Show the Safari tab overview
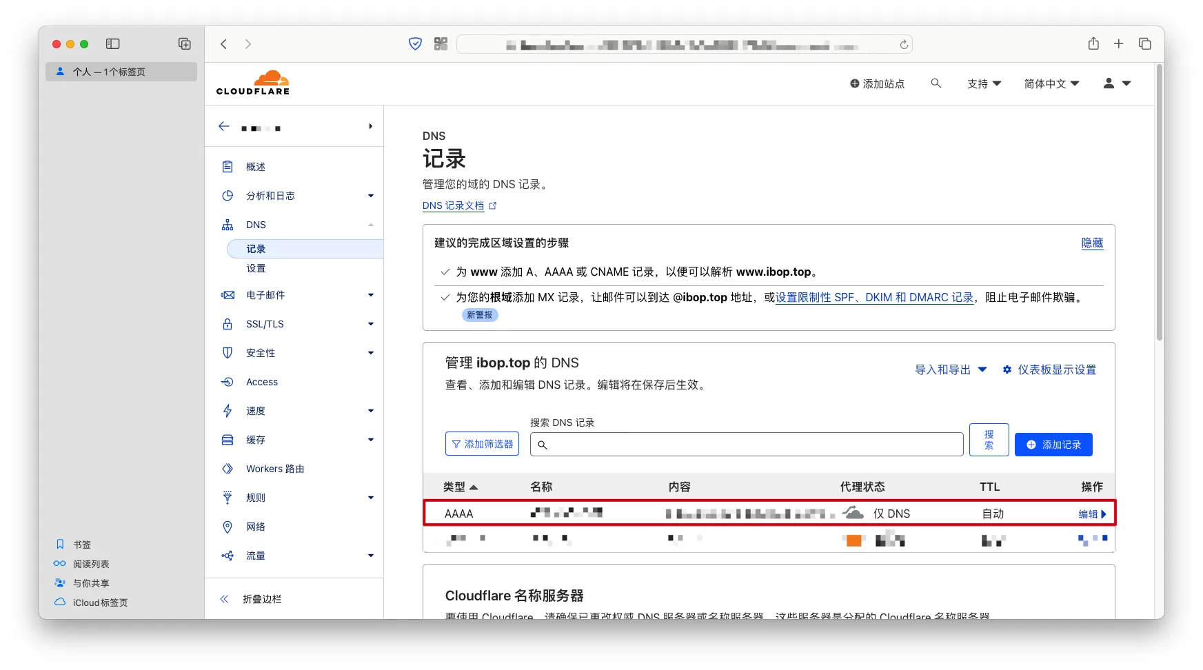Viewport: 1203px width, 670px height. pos(1145,44)
